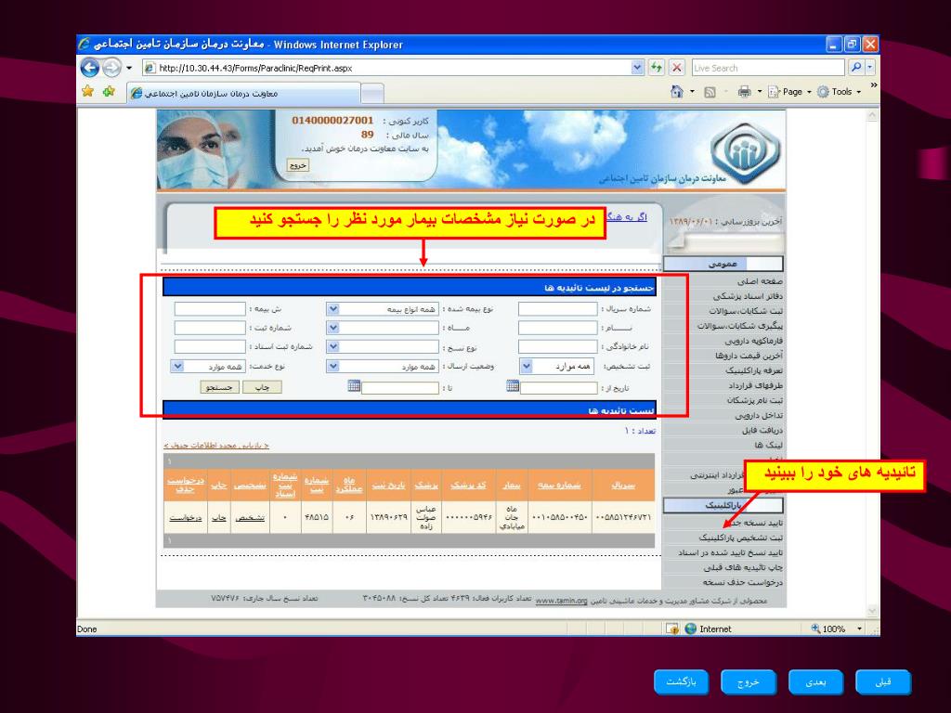
Task: Click the 'شماره سریال' input field
Action: (558, 309)
